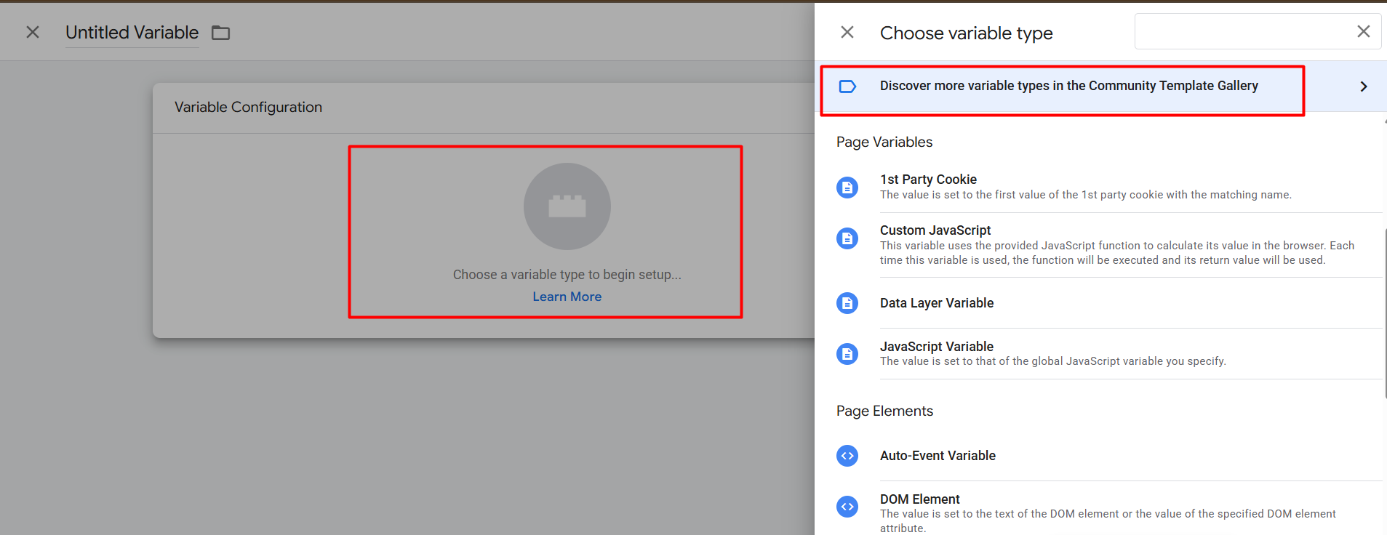
Task: Click the 1st Party Cookie variable icon
Action: (847, 188)
